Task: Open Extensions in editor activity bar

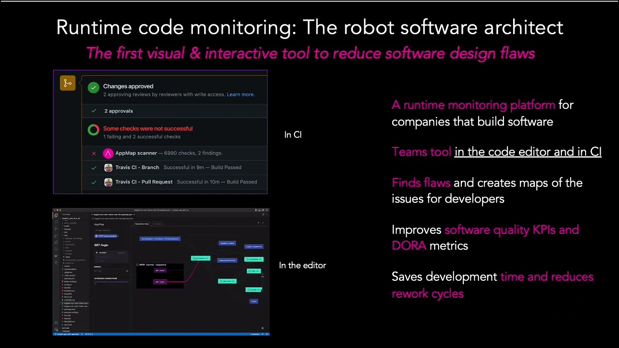Action: pyautogui.click(x=56, y=242)
